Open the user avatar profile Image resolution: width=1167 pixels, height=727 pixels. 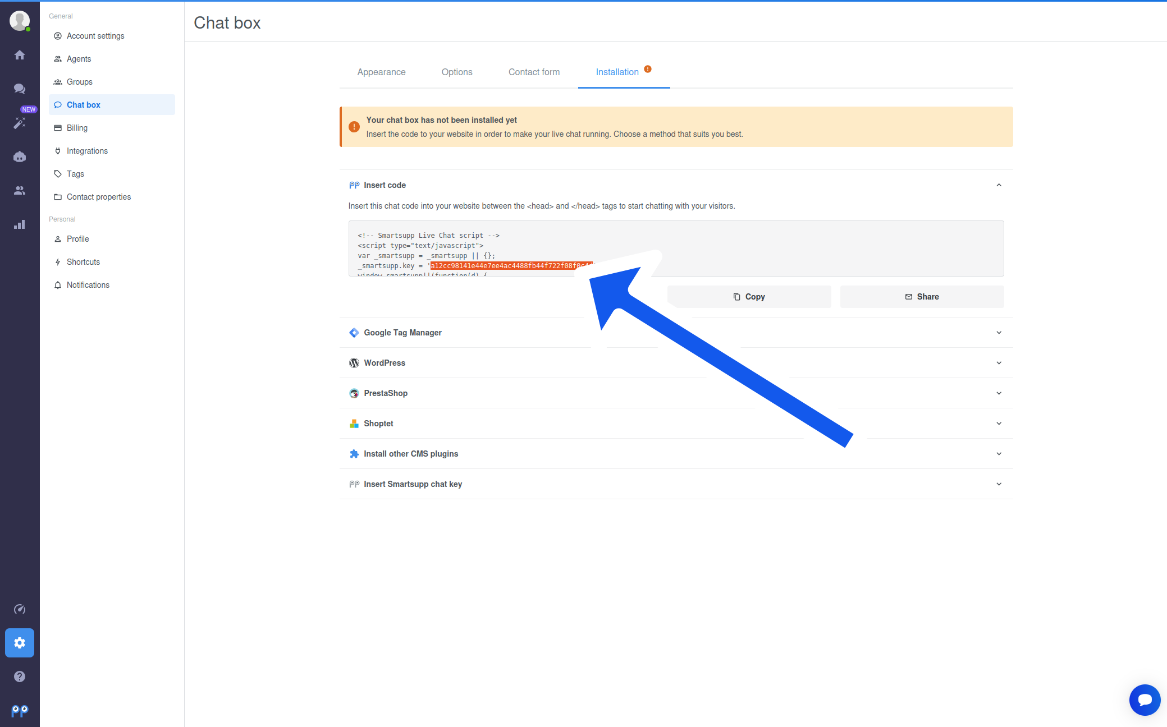(x=20, y=21)
